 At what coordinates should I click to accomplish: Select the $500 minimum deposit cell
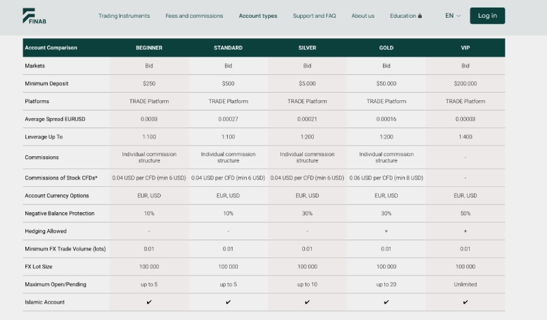[228, 83]
